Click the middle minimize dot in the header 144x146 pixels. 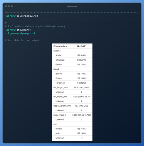click(9, 6)
